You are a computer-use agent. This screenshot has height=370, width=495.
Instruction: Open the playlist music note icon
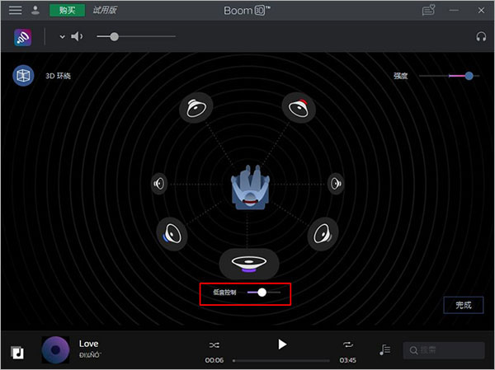tap(384, 349)
